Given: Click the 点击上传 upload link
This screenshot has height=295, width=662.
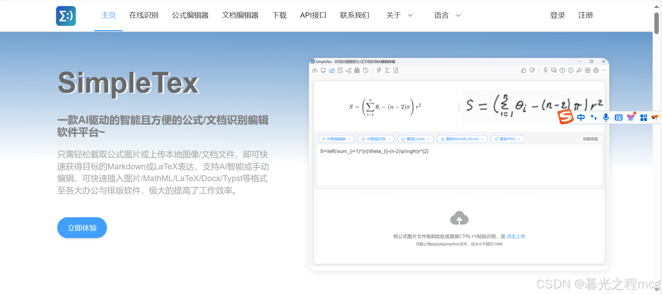Looking at the screenshot, I should (516, 236).
